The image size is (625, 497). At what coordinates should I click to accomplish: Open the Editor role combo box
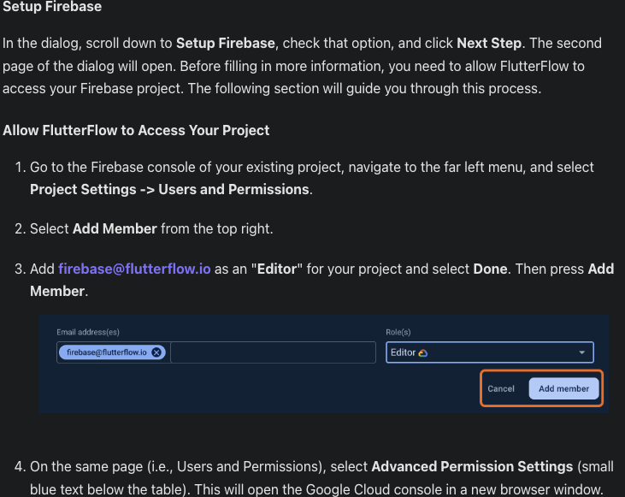coord(490,352)
